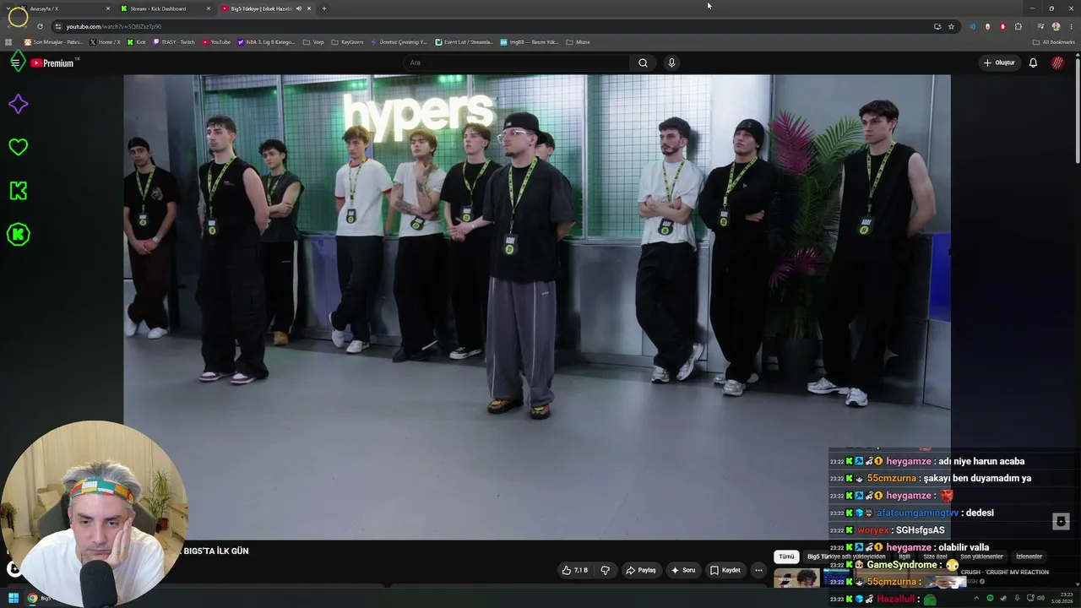Open YouTube notifications bell

[1033, 62]
